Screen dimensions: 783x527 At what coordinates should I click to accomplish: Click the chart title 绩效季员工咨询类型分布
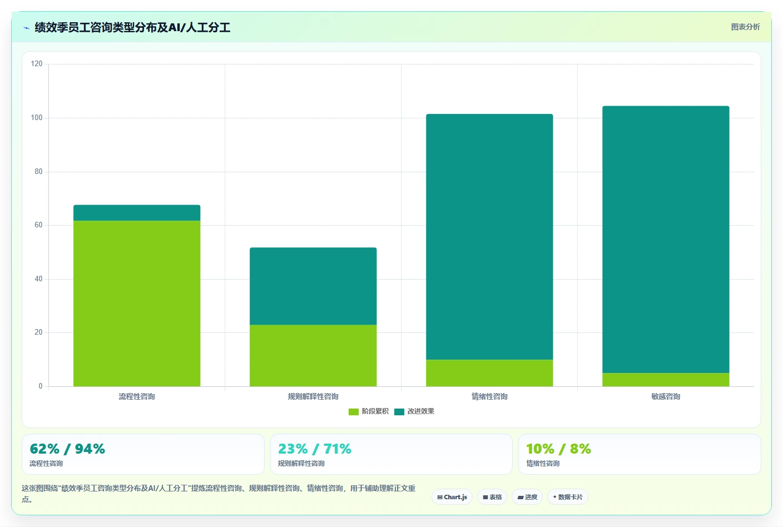pos(96,28)
